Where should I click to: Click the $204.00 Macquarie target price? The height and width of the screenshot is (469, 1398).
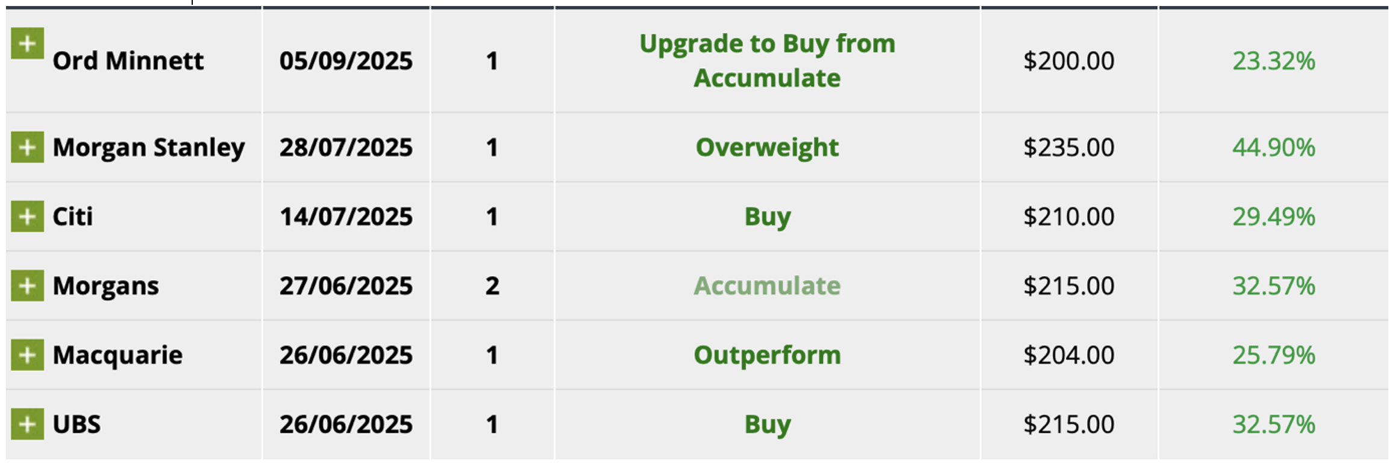[1068, 356]
